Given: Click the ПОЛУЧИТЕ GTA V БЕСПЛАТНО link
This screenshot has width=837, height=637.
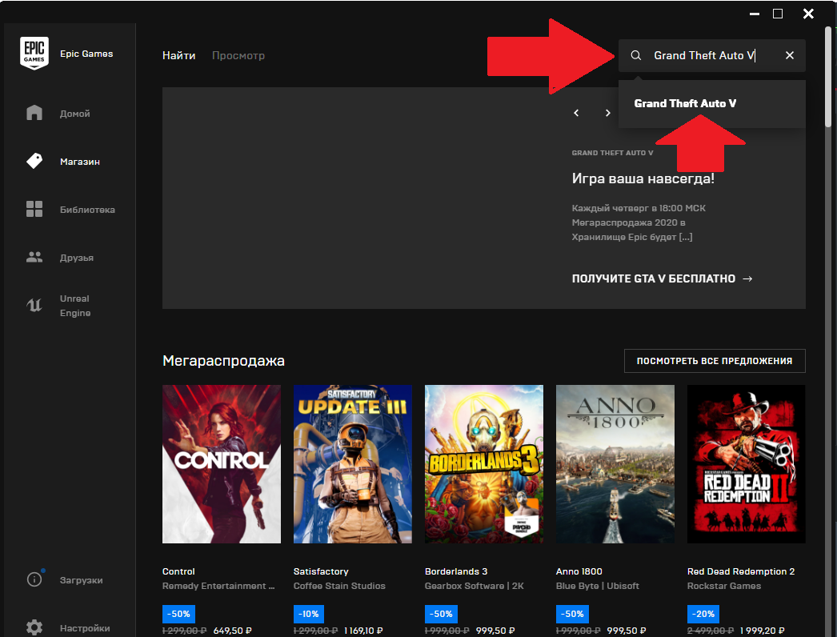Looking at the screenshot, I should 662,278.
